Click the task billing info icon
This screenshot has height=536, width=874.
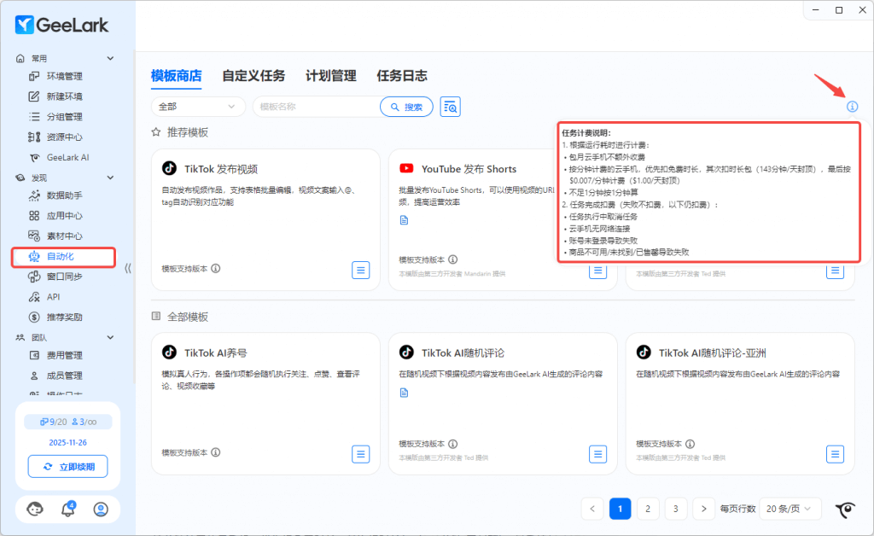pyautogui.click(x=852, y=107)
